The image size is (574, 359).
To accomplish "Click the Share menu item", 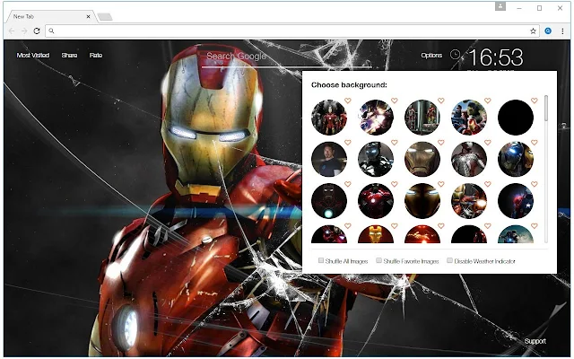I will click(69, 56).
